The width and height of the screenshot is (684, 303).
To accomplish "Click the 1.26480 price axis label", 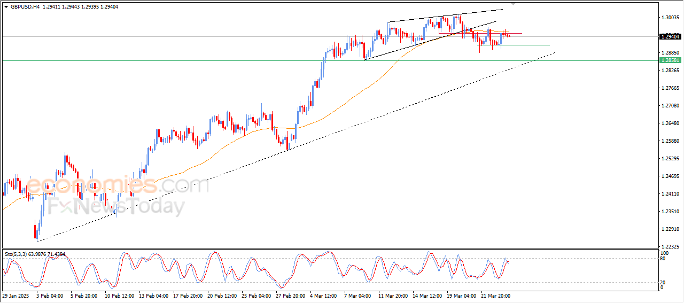I will 670,123.
